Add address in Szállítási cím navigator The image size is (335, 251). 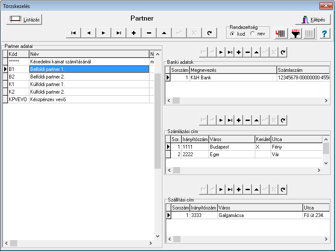[x=238, y=189]
